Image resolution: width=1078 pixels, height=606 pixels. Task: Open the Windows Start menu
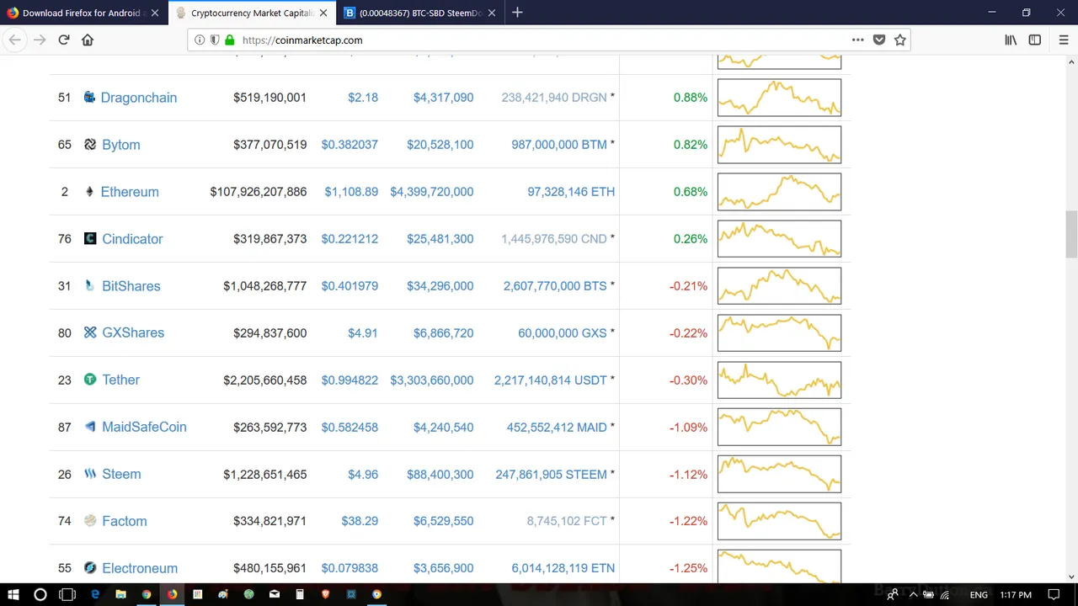13,594
